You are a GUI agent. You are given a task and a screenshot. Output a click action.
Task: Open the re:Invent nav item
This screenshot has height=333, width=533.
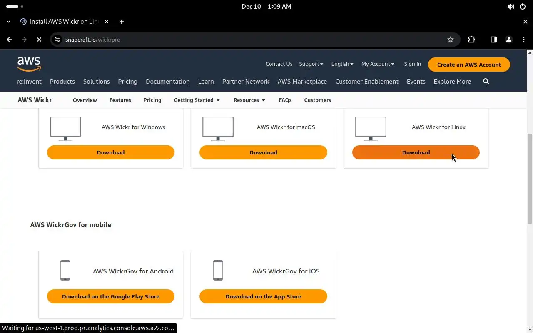click(x=29, y=82)
